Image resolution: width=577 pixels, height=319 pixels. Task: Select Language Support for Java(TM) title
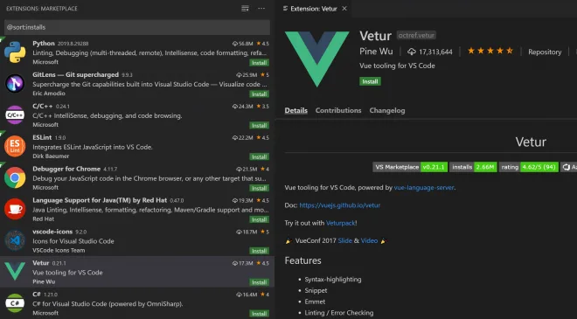coord(100,200)
